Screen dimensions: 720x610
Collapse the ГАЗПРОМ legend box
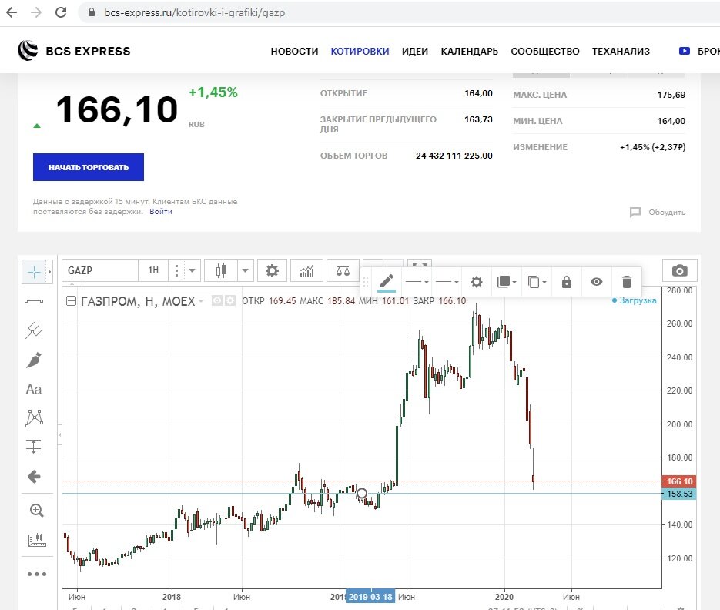(71, 301)
